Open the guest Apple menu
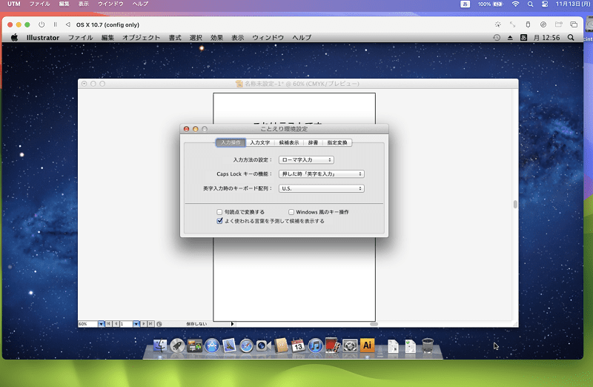593x387 pixels. (x=14, y=38)
